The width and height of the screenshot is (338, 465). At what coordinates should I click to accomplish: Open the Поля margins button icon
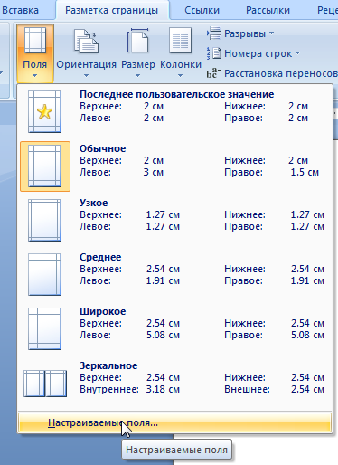tap(35, 40)
